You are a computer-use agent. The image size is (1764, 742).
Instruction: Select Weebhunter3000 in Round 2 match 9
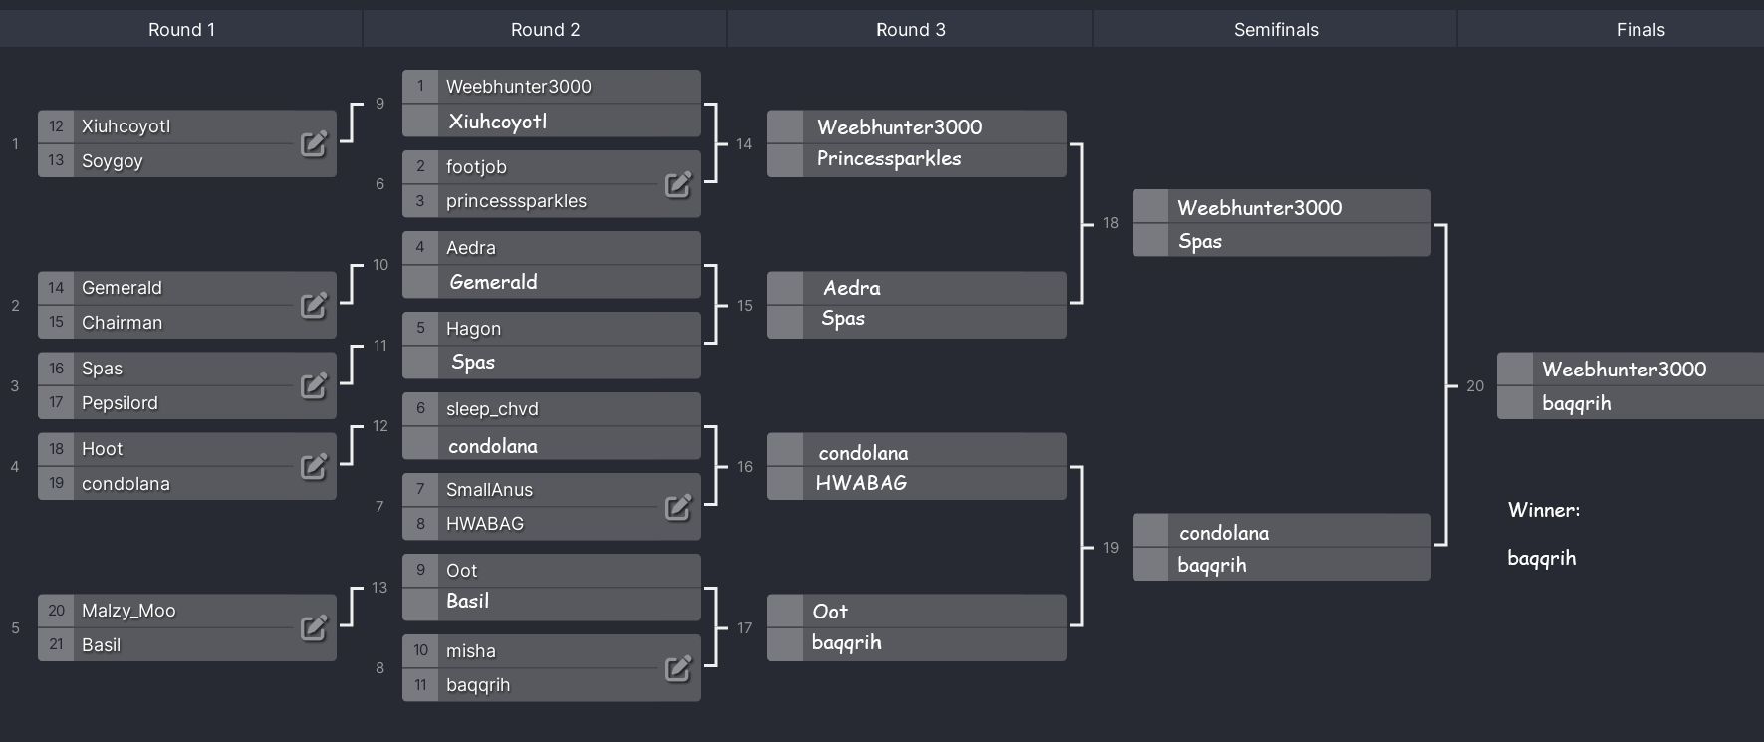tap(551, 87)
